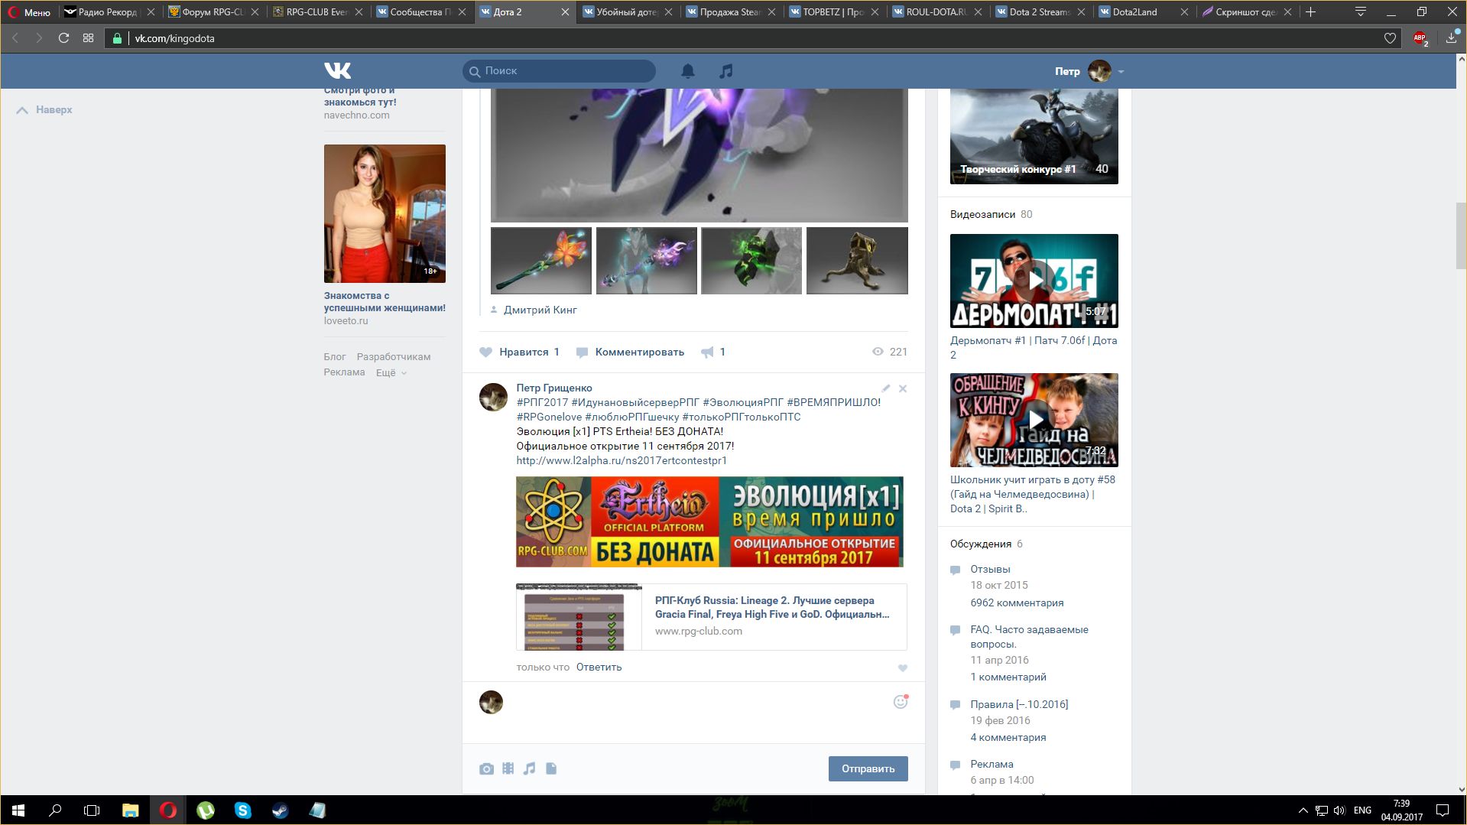This screenshot has width=1467, height=825.
Task: Open Skype from the taskbar
Action: coord(242,810)
